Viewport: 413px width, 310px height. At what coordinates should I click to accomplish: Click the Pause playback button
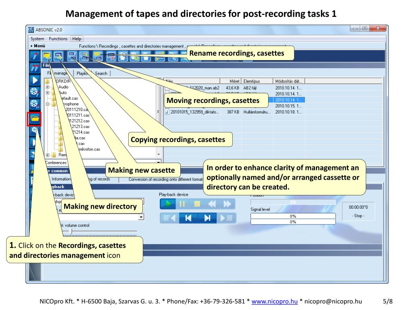pos(182,204)
